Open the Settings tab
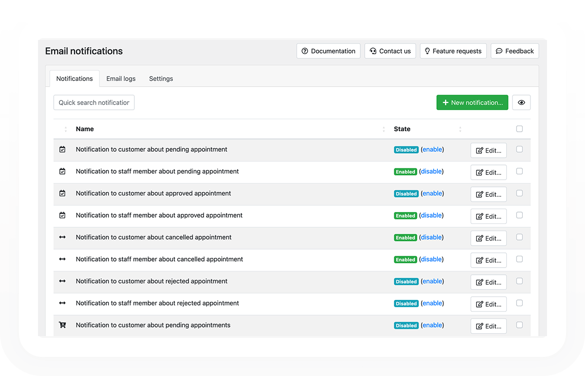Viewport: 585px width, 376px height. click(x=161, y=78)
